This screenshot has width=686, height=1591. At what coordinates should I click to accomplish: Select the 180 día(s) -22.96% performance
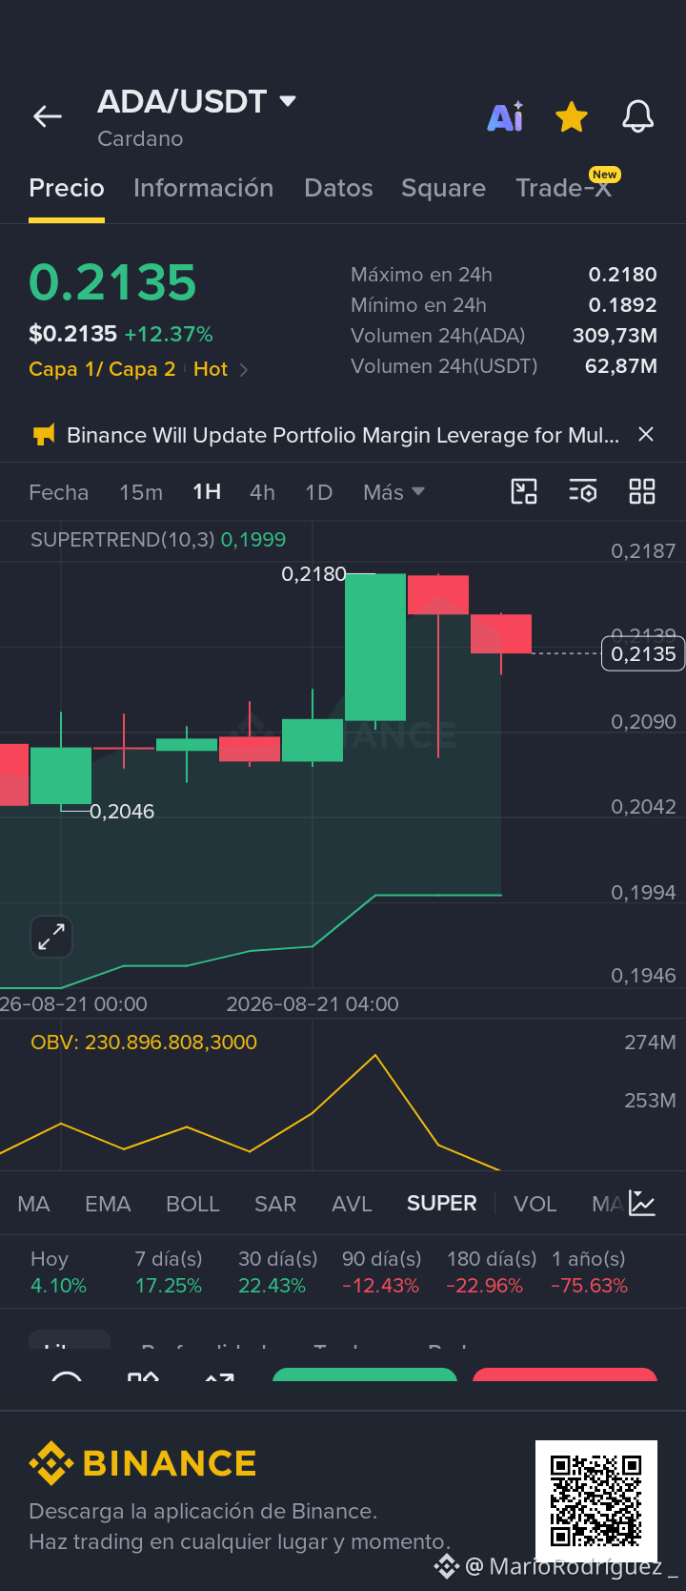[492, 1272]
